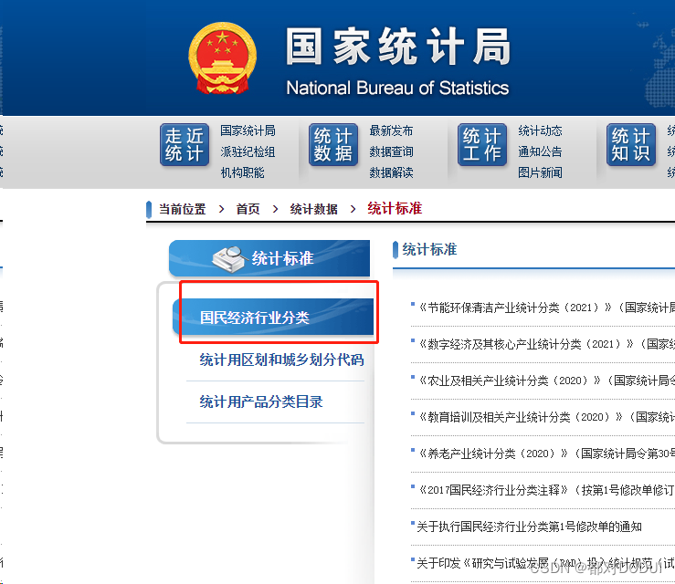
Task: Select 国民经济行业分类 sidebar item
Action: pyautogui.click(x=273, y=317)
